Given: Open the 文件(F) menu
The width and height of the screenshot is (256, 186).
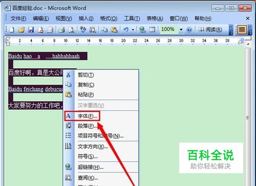Looking at the screenshot, I should pyautogui.click(x=18, y=18).
